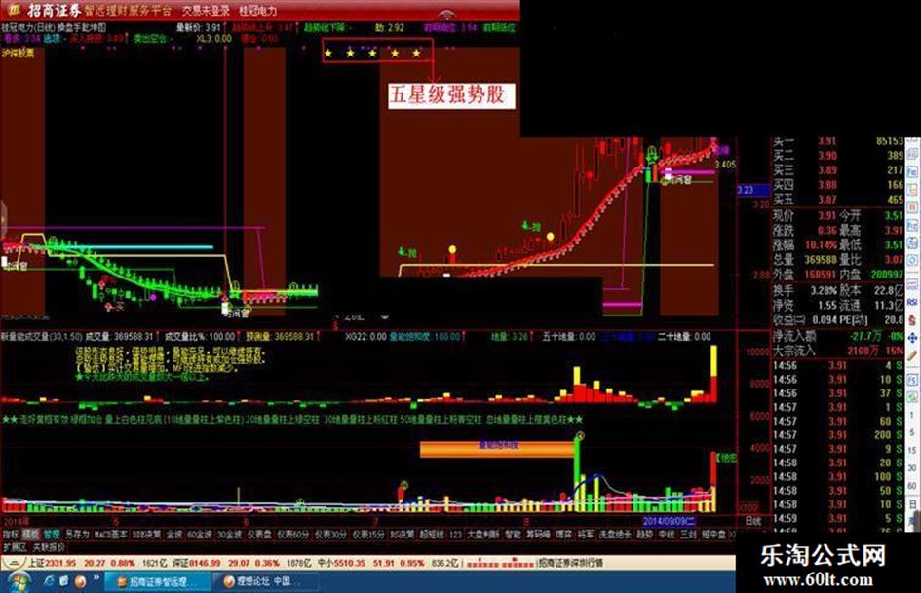Click the 桂冠电力 title menu item
921x593 pixels.
point(257,10)
